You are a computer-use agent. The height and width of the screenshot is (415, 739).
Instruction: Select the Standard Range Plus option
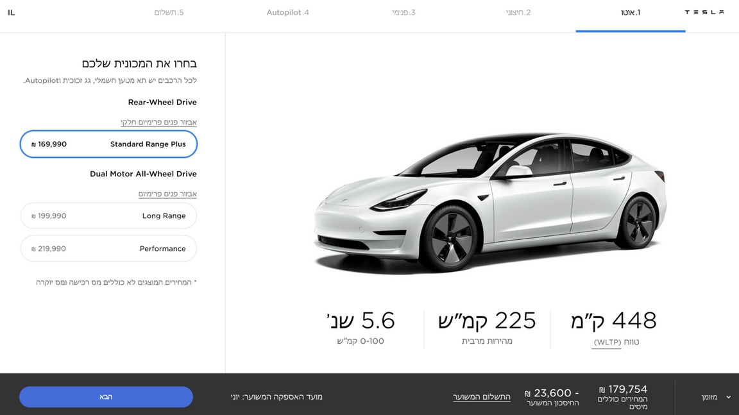point(108,144)
